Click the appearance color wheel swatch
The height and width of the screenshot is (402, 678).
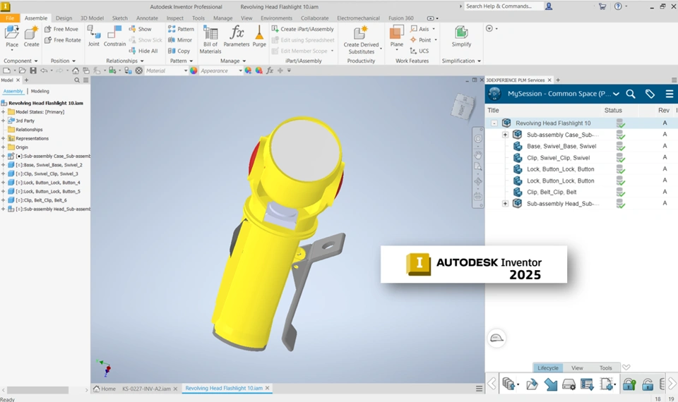click(x=194, y=71)
